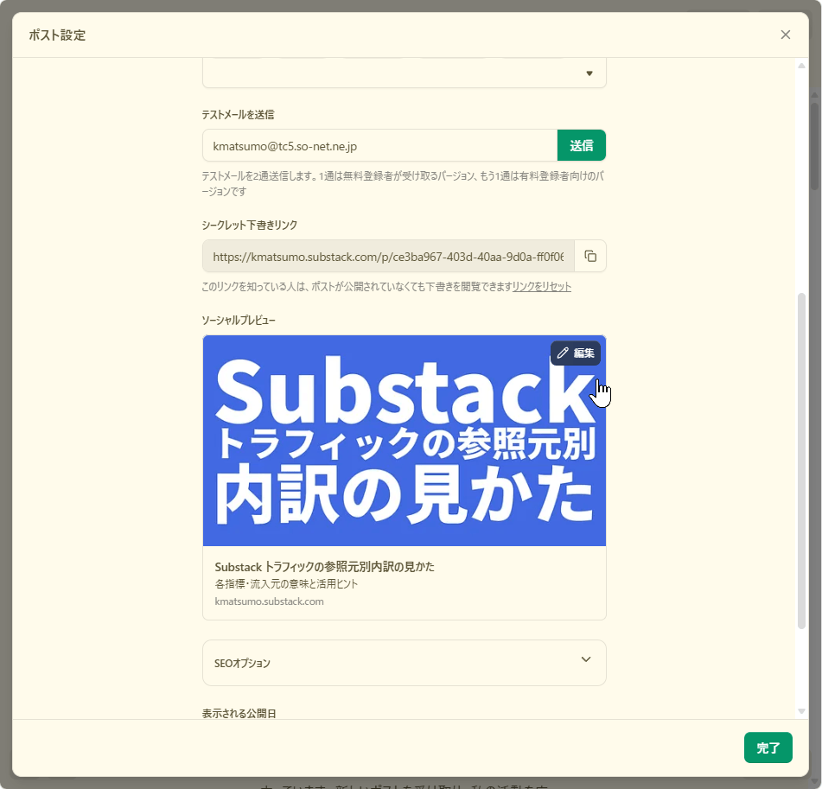
Task: Click scrollbar down arrow in dialog
Action: [x=801, y=711]
